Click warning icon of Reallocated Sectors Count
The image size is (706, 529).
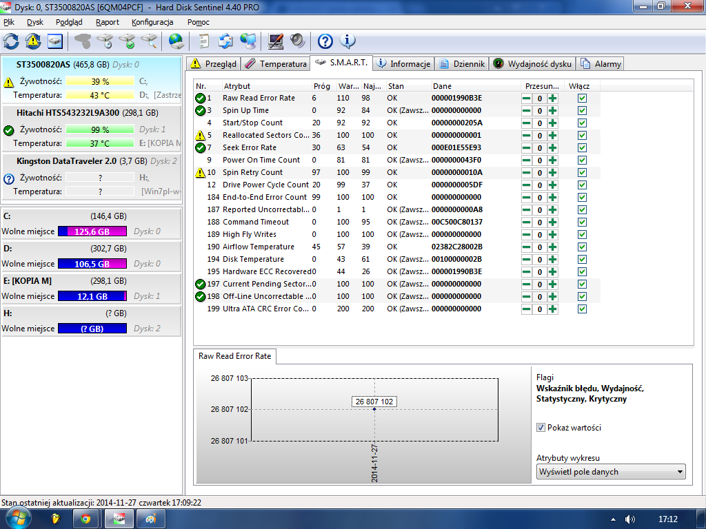pyautogui.click(x=201, y=136)
